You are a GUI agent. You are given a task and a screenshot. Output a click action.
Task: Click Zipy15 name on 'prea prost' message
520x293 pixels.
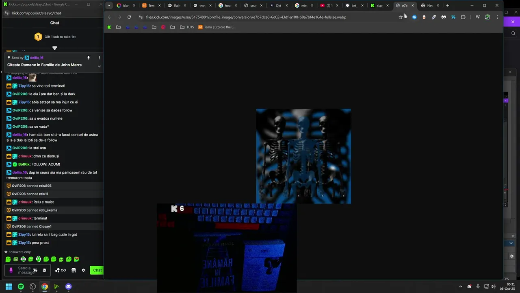pos(24,243)
